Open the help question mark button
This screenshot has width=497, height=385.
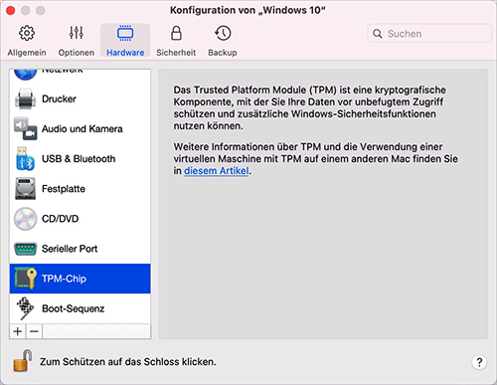coord(479,362)
